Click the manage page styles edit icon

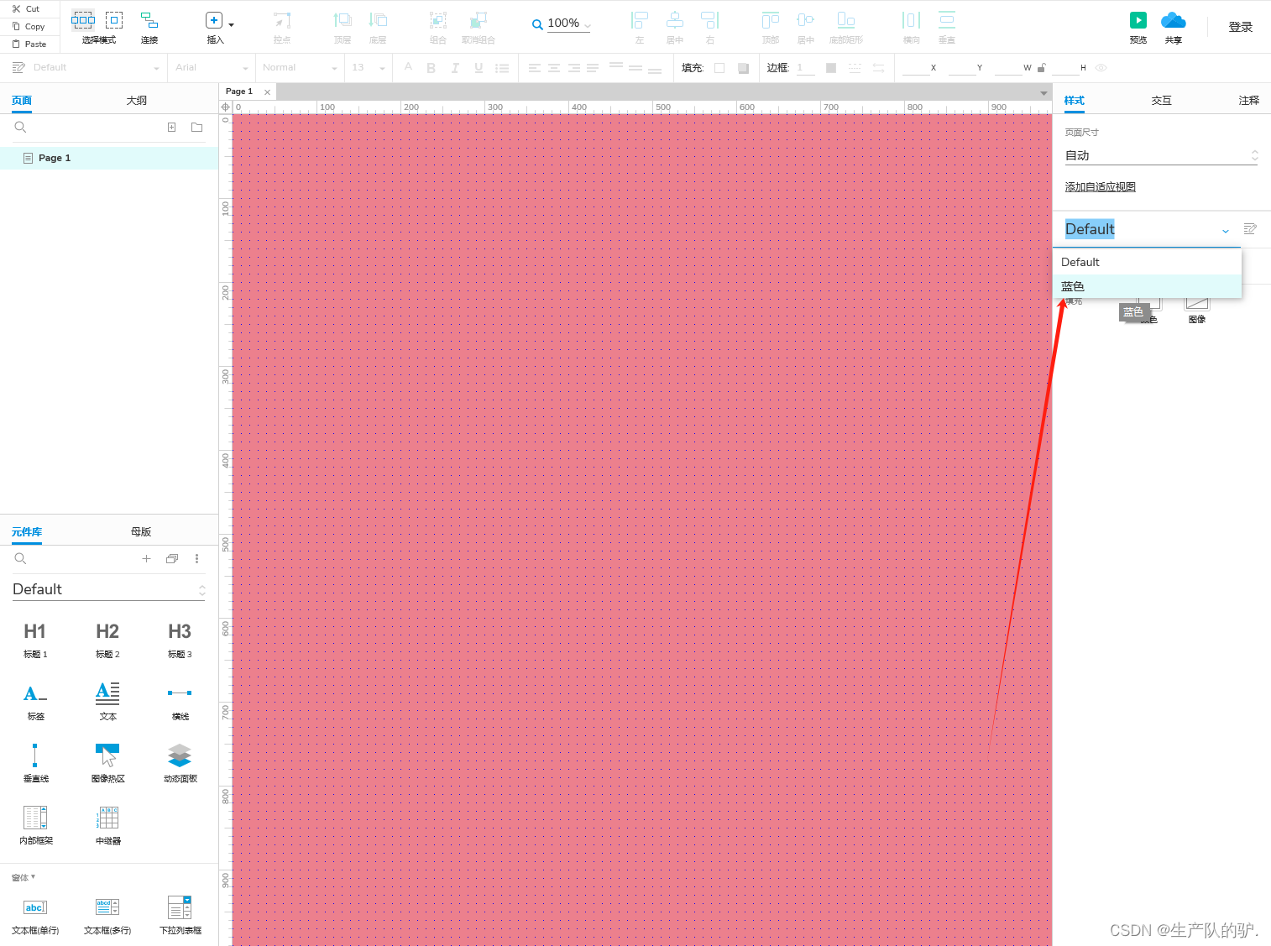point(1250,229)
